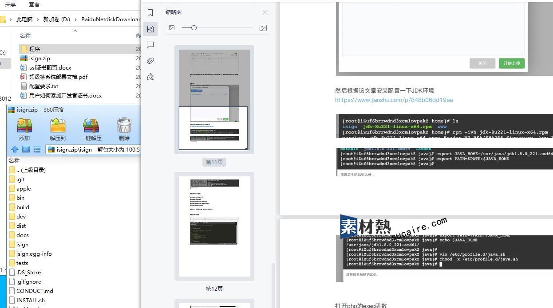Open the jianshu.com JDK article link

(x=394, y=100)
